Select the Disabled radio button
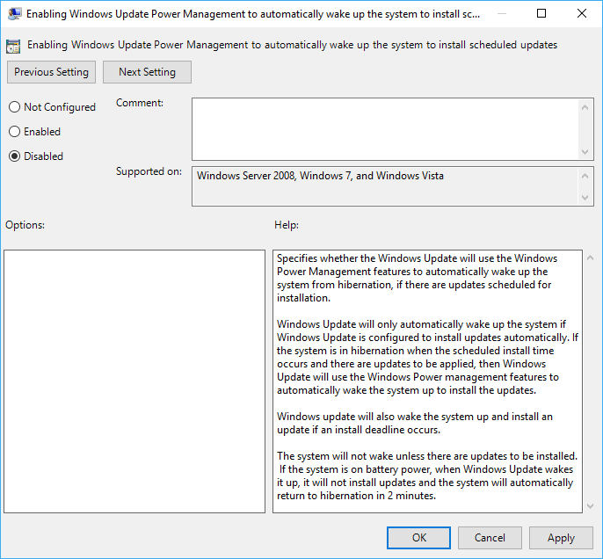603x559 pixels. click(15, 156)
